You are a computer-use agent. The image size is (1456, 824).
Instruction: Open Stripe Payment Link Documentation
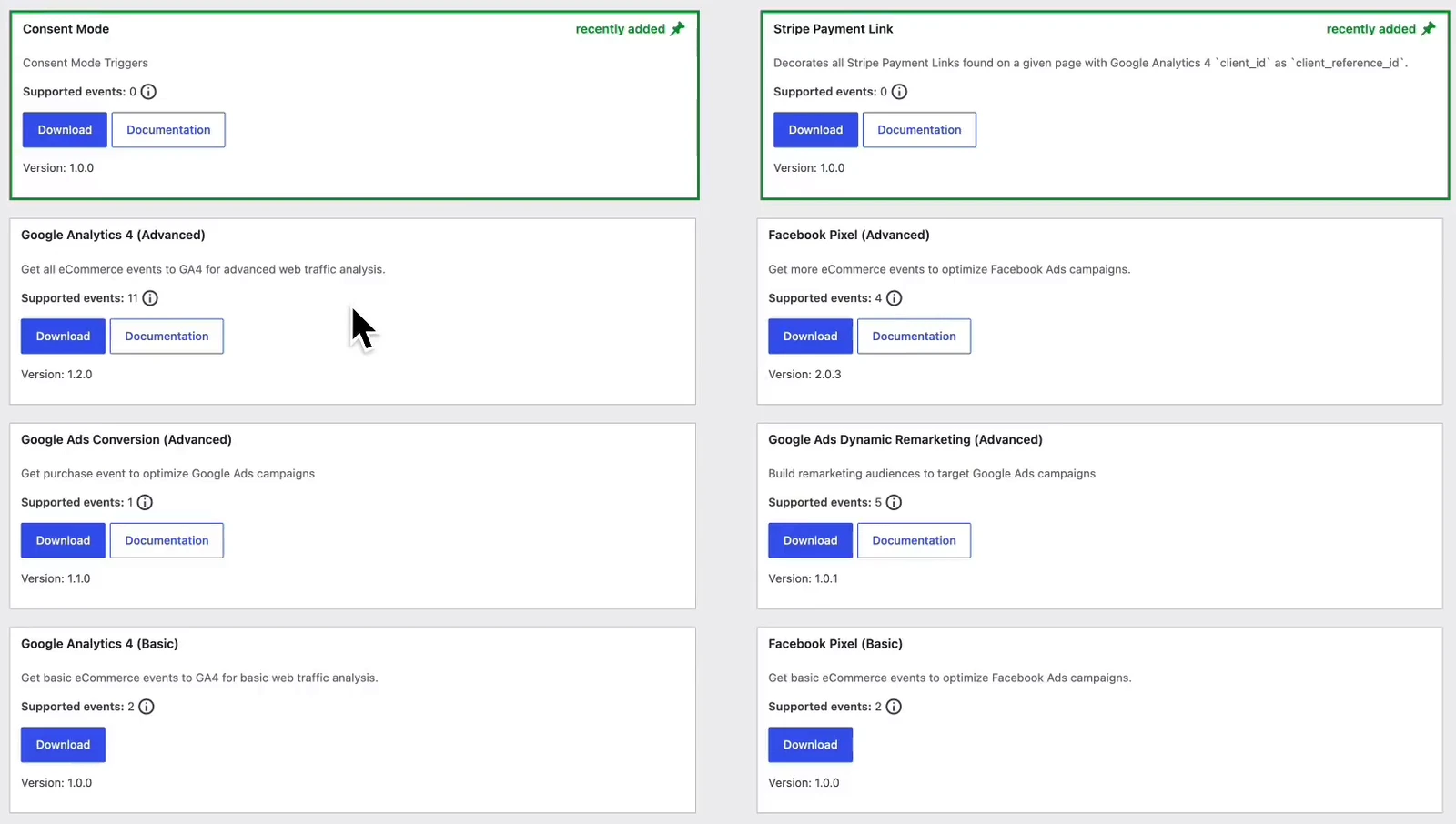click(x=919, y=130)
